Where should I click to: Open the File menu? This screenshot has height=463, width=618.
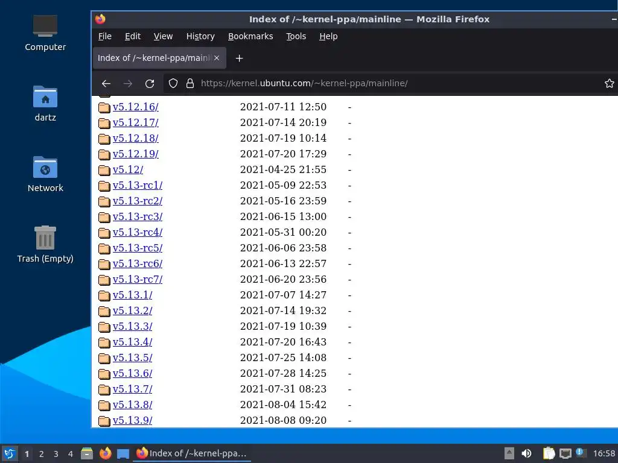(105, 36)
